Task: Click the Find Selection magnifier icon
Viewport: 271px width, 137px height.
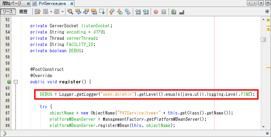Action: pos(70,12)
